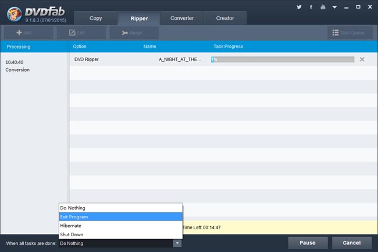378x252 pixels.
Task: Select the A_NIGHT_AT_THE... task name
Action: coord(180,59)
